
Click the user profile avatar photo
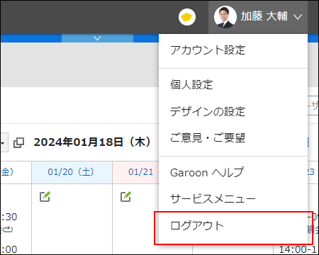(225, 17)
